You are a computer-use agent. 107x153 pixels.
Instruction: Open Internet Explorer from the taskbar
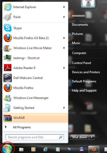[x=45, y=149]
